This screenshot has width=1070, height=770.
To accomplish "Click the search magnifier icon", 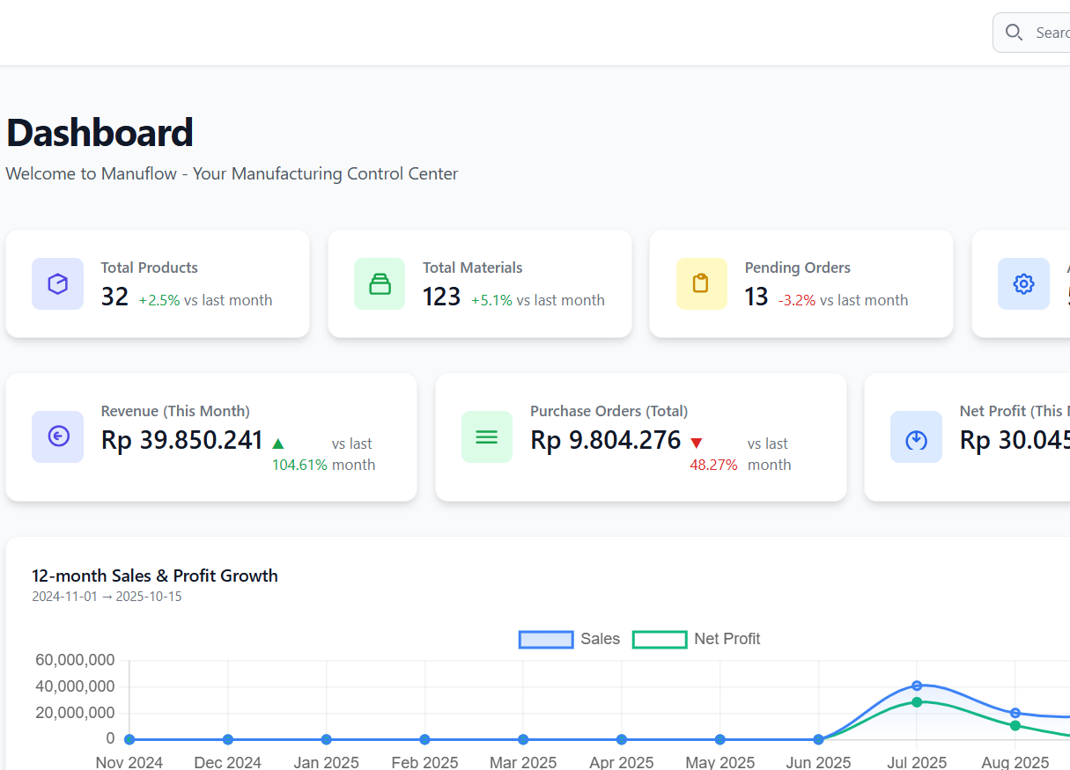I will coord(1014,33).
